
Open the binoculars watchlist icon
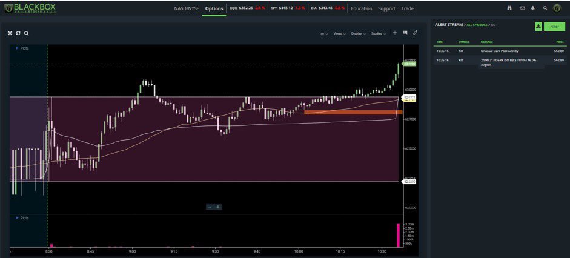(x=509, y=8)
